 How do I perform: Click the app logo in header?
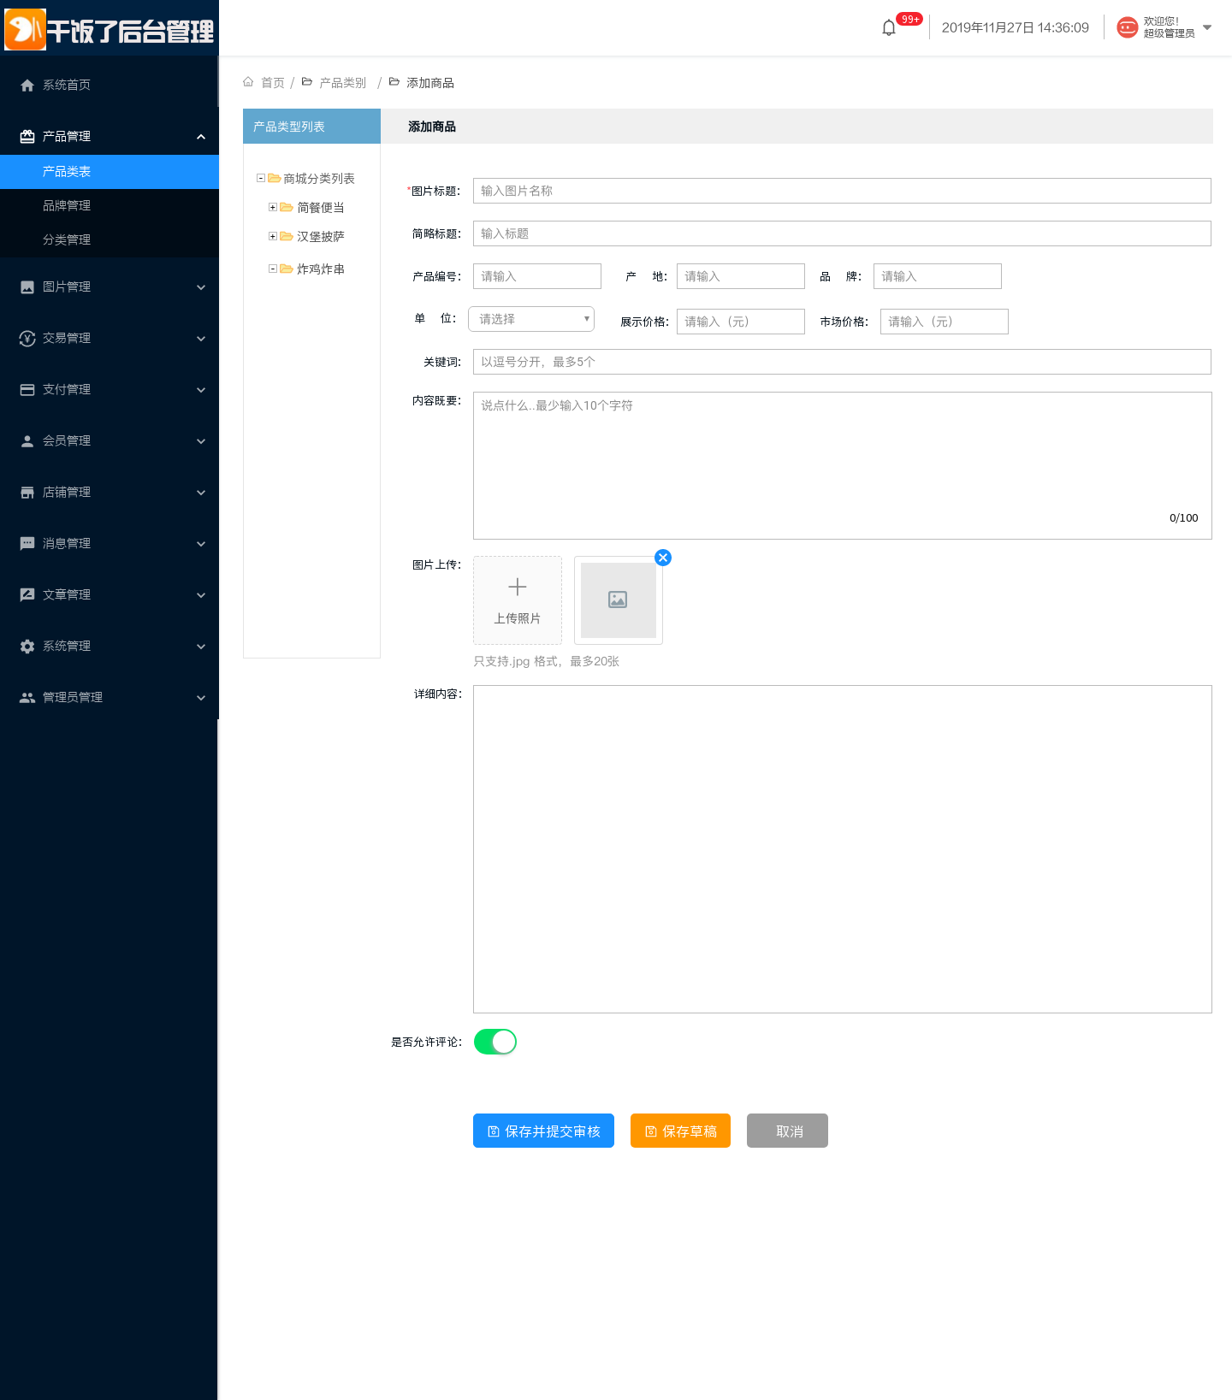[x=25, y=30]
